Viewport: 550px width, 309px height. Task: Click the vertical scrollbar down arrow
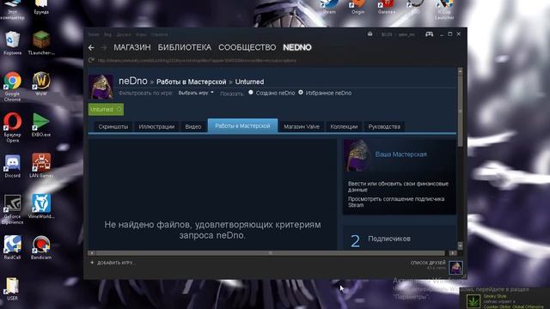pyautogui.click(x=461, y=246)
